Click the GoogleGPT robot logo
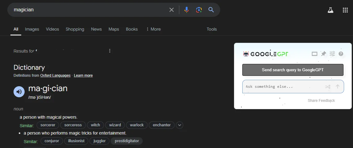Viewport: 353px width, 148px height. (246, 54)
